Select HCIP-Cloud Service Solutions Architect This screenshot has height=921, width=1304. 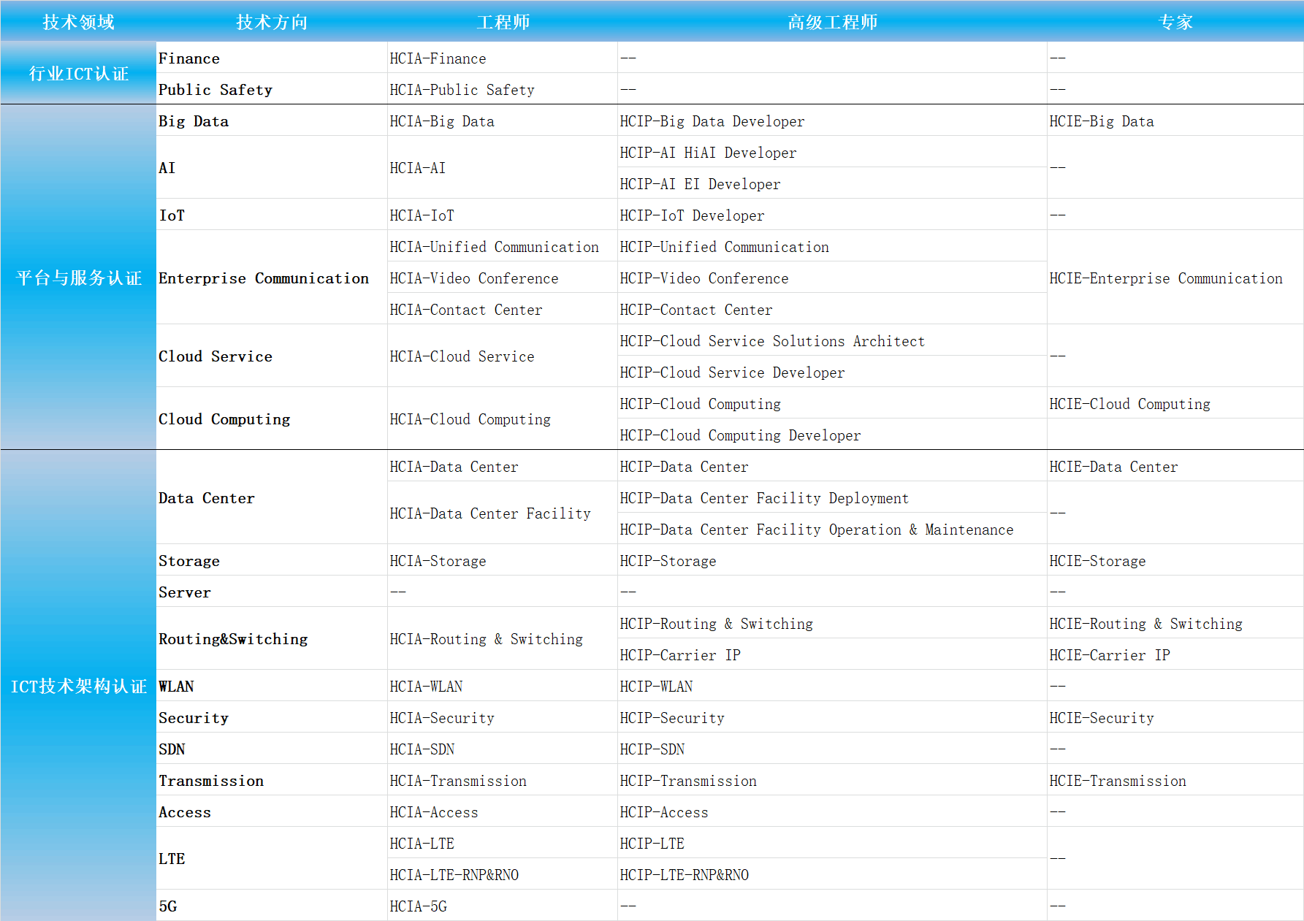[771, 341]
